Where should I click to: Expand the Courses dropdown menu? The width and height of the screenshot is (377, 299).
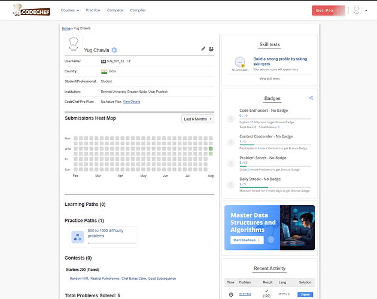pos(70,10)
